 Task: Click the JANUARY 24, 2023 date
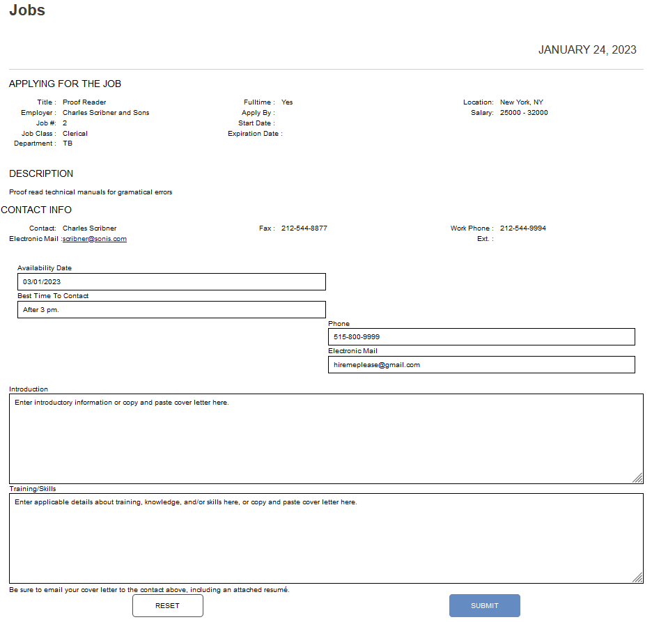click(x=587, y=49)
